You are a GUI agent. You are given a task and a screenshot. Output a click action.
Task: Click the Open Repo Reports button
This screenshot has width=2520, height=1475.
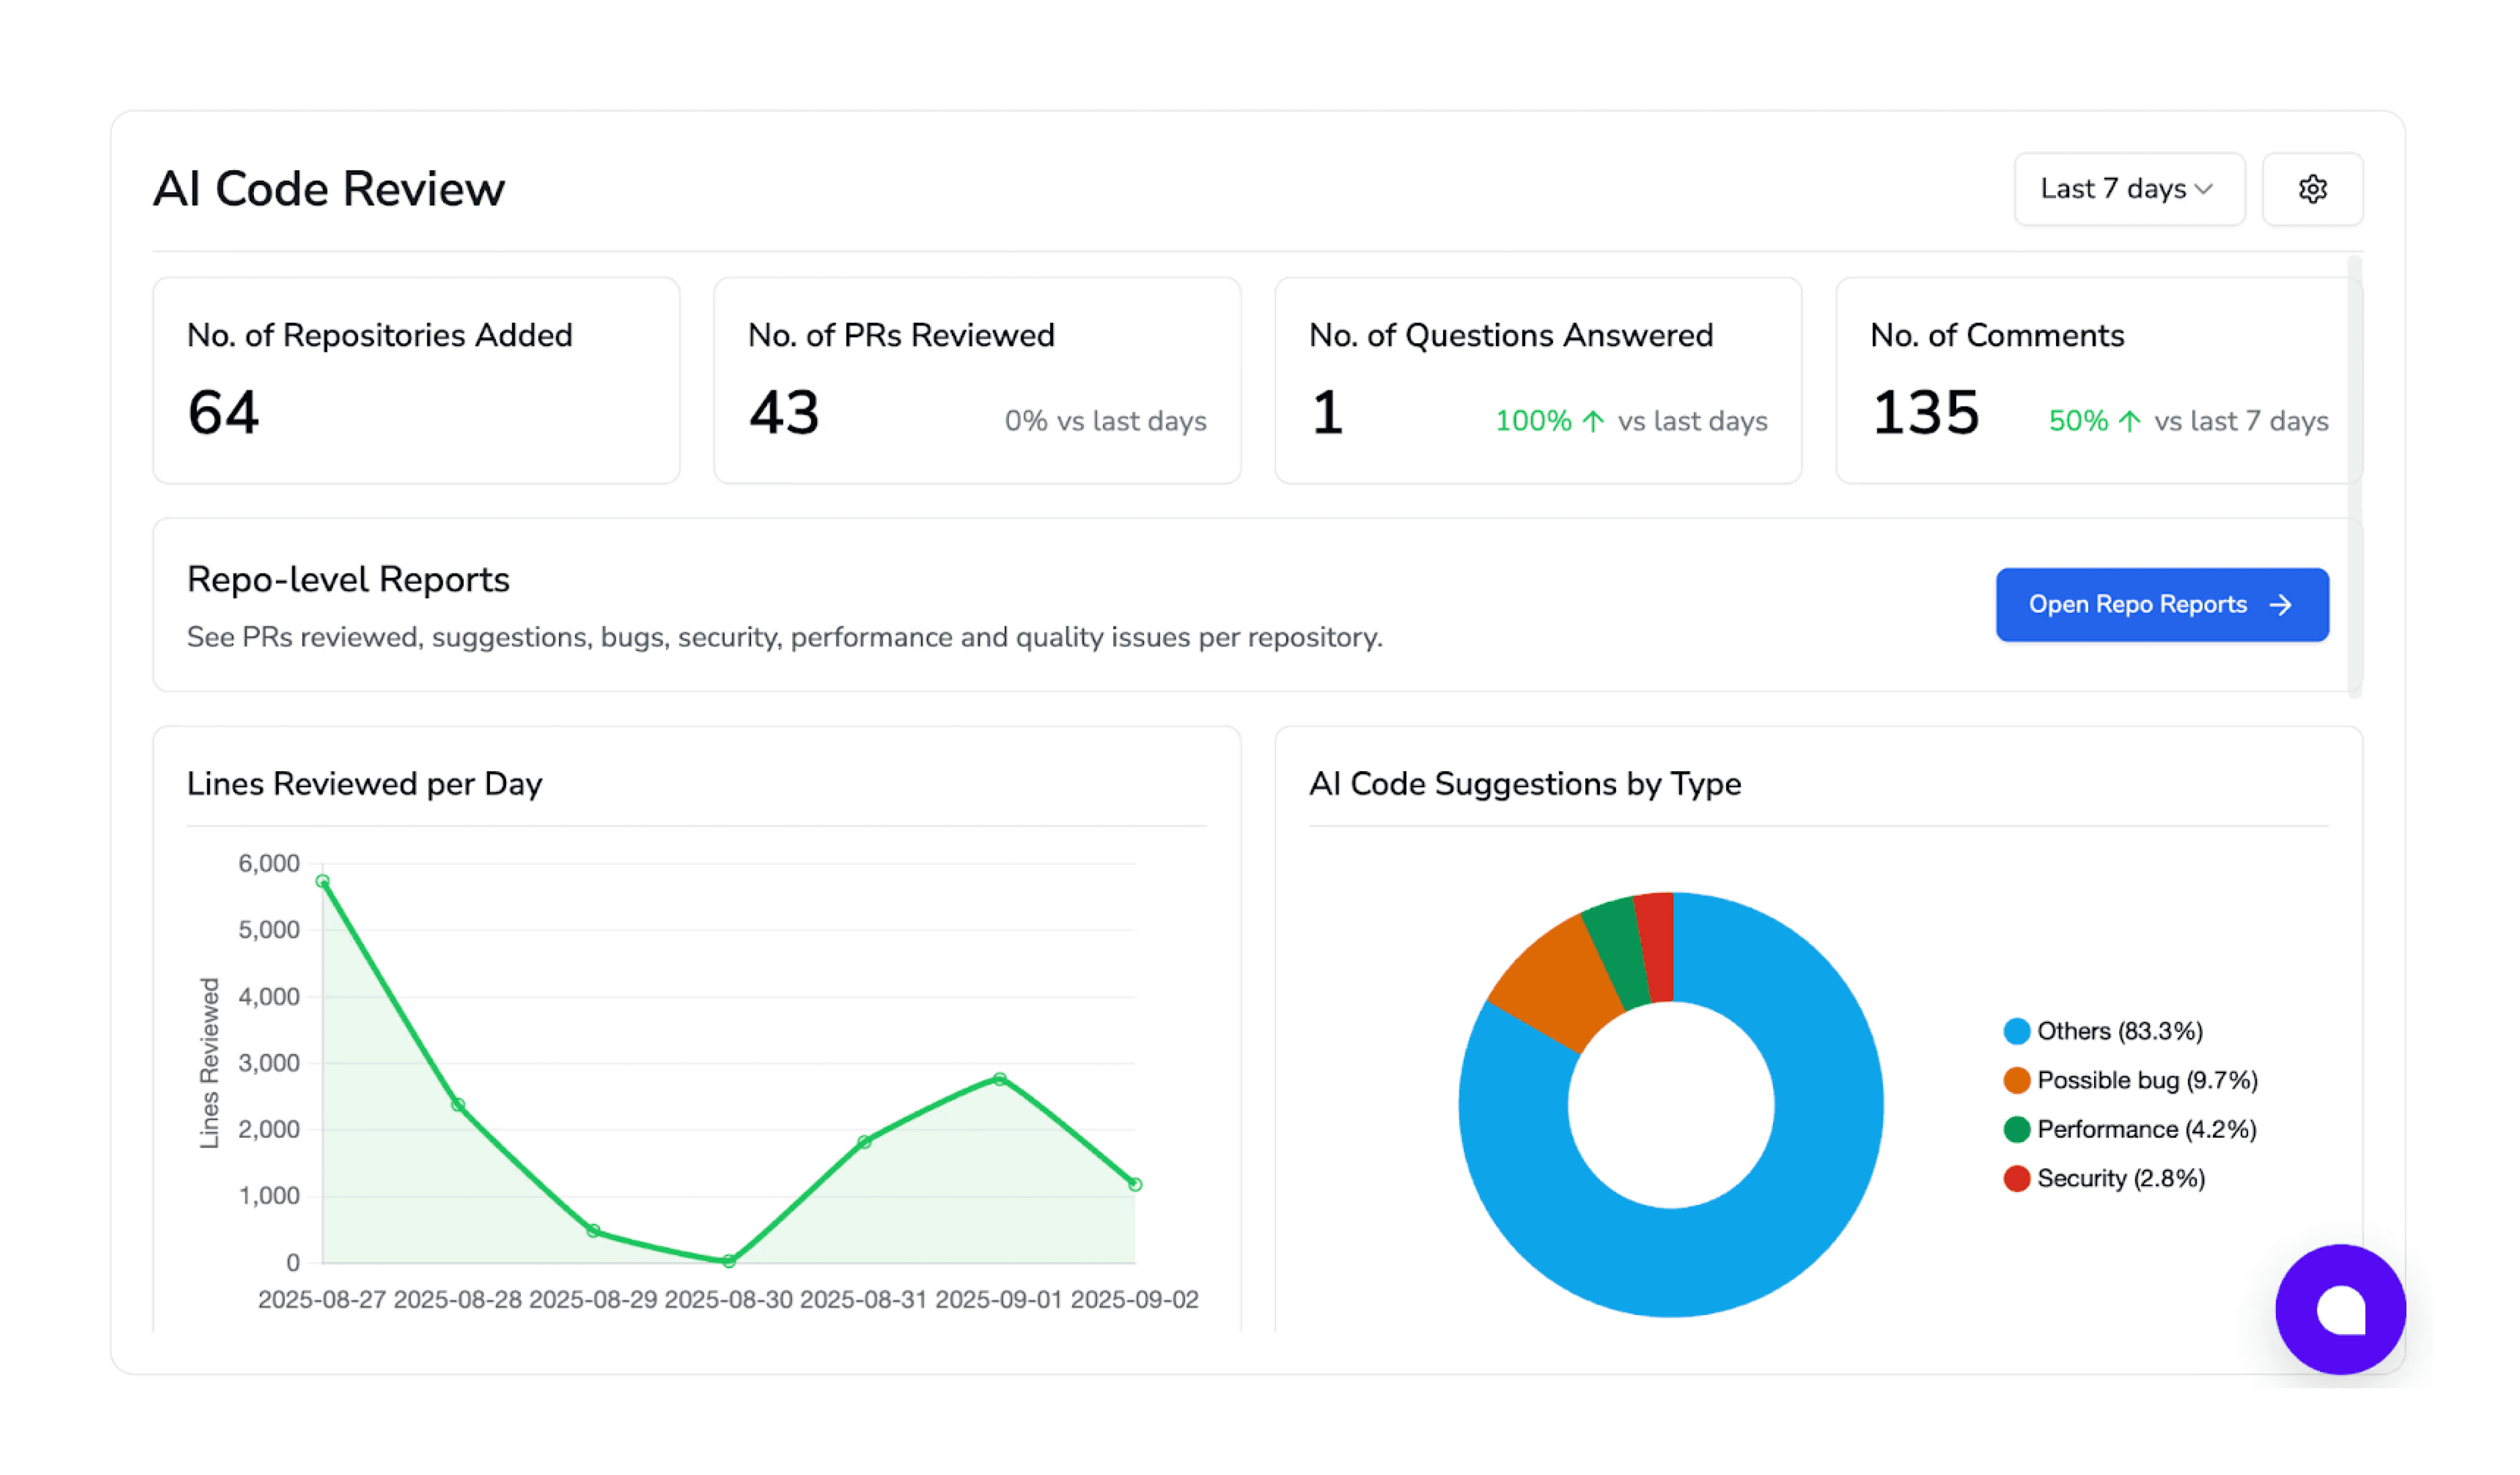2162,604
